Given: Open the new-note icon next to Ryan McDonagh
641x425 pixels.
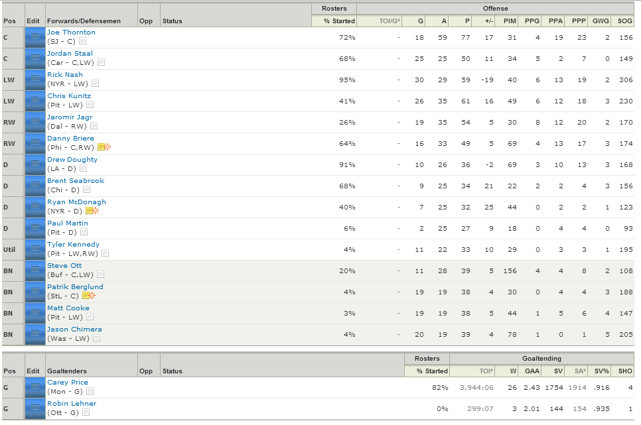Looking at the screenshot, I should click(92, 211).
